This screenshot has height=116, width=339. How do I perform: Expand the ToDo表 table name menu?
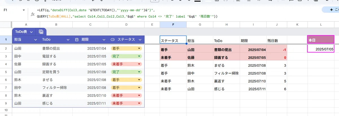point(31,32)
